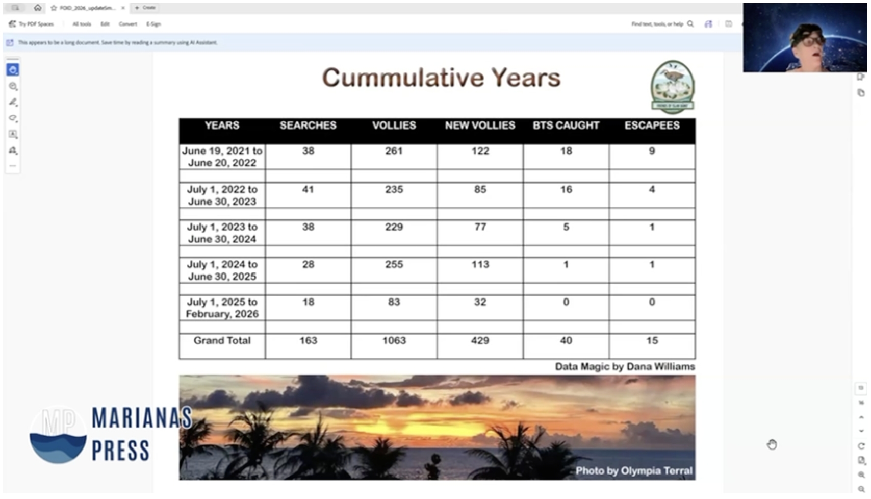Select the highlighter pen tool
This screenshot has height=499, width=871.
[13, 102]
